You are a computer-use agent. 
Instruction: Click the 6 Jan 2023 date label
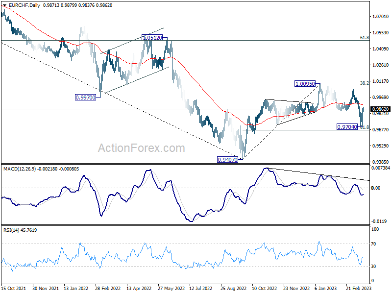[325, 289]
